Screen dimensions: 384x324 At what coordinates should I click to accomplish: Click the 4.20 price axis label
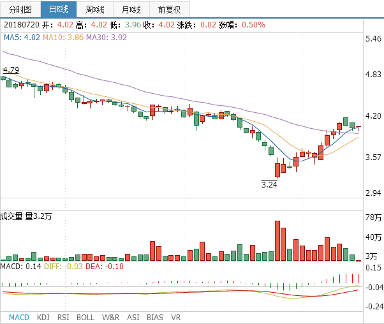coord(373,115)
